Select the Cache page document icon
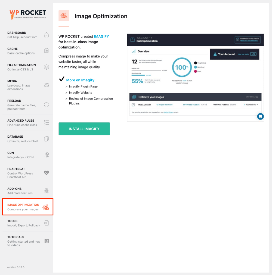272x275 pixels. pyautogui.click(x=47, y=51)
